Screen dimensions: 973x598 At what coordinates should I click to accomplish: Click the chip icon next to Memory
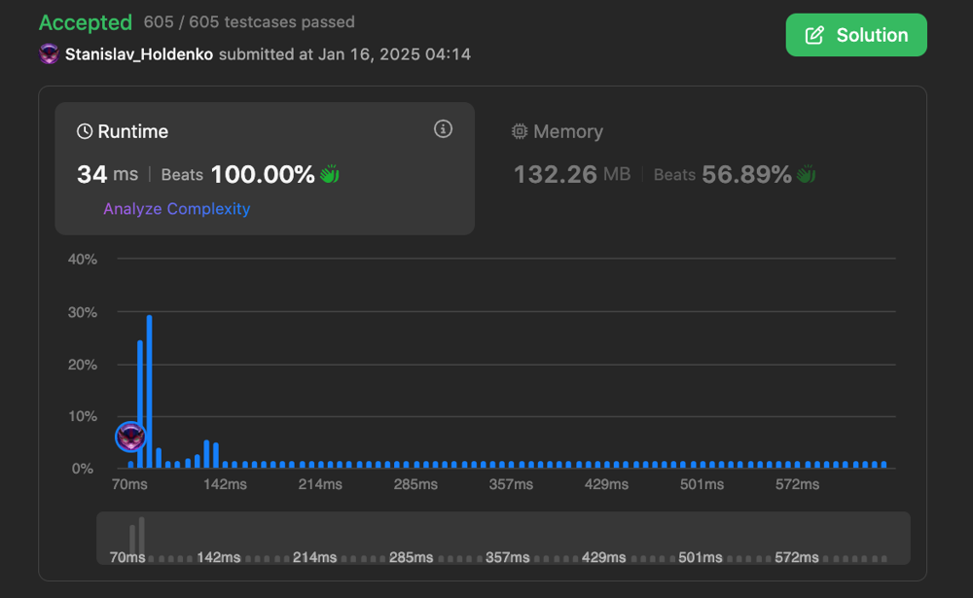point(520,131)
